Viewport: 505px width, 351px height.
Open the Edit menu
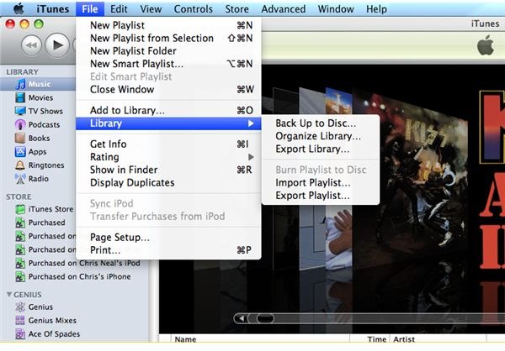119,9
